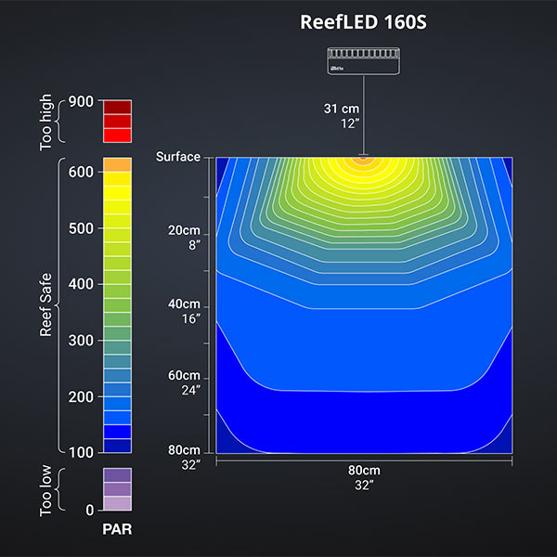Viewport: 557px width, 557px height.
Task: Pick the darkest red swatch near 900
Action: pos(117,107)
